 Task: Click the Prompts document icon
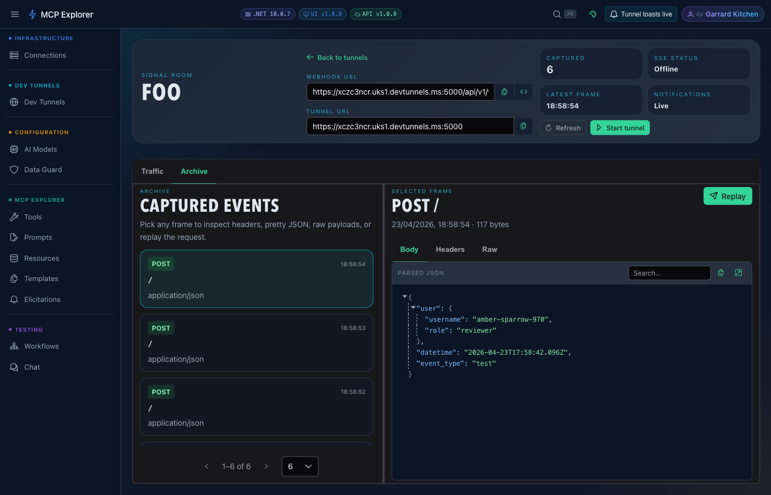(14, 238)
